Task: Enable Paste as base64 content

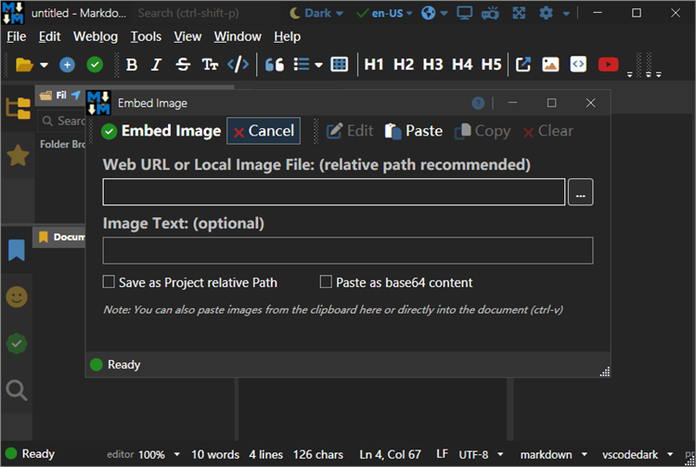Action: (x=326, y=281)
